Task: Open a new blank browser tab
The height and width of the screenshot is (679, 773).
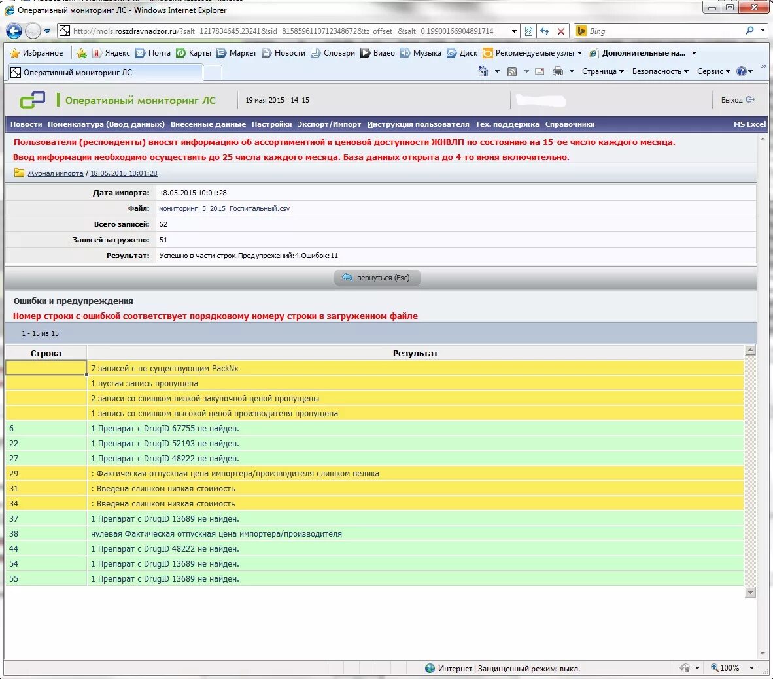Action: [213, 73]
